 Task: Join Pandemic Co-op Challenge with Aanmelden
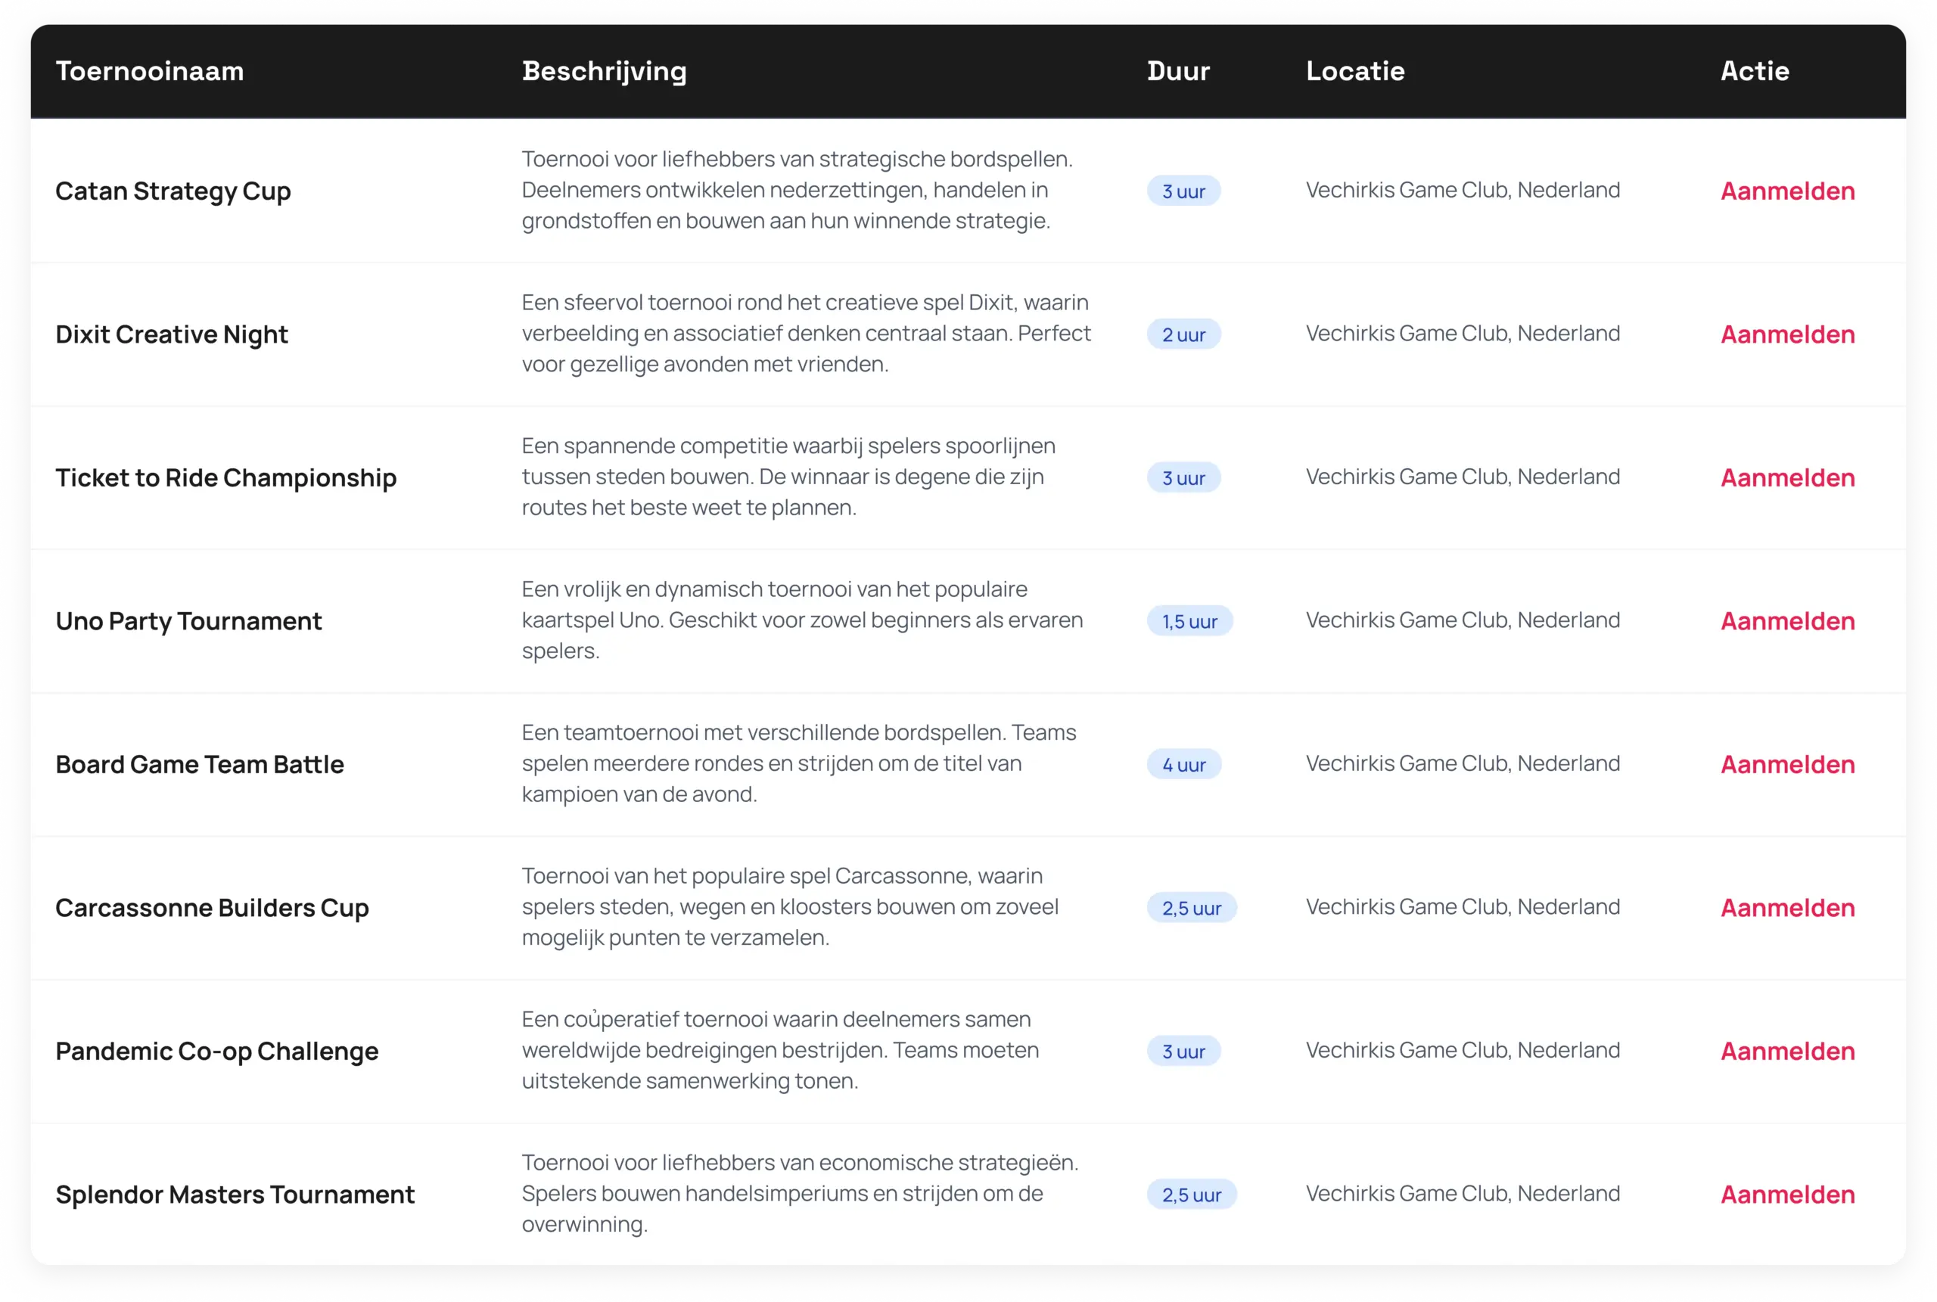pos(1786,1052)
